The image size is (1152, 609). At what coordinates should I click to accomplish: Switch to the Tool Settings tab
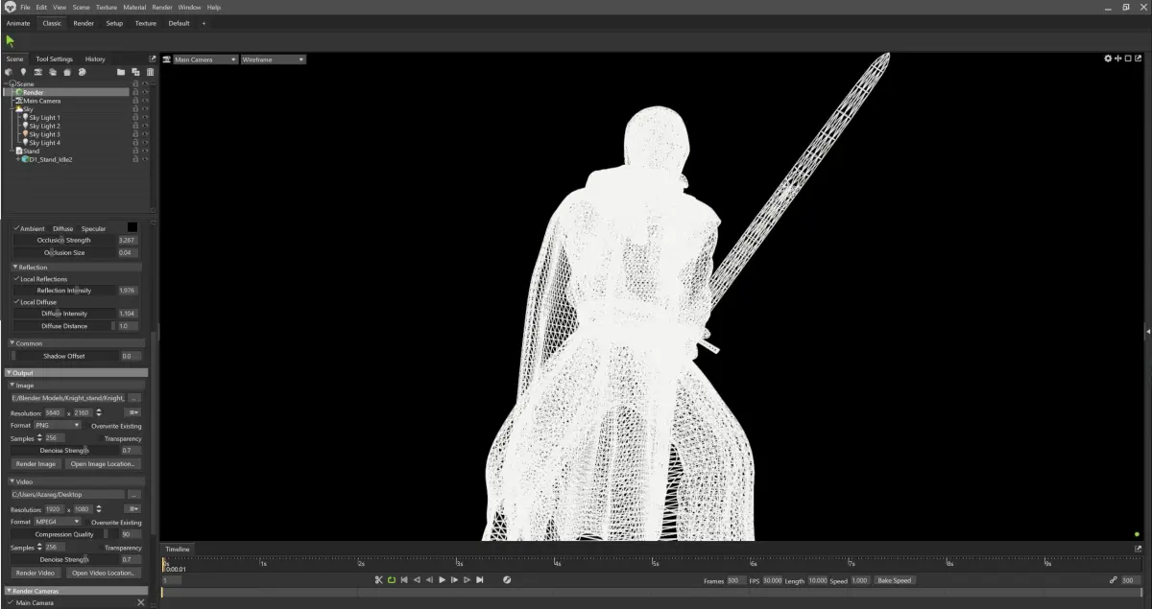pos(54,59)
